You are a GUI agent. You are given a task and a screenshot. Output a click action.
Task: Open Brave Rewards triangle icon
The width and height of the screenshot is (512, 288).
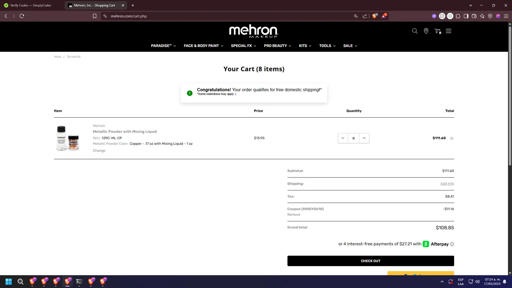pos(384,16)
